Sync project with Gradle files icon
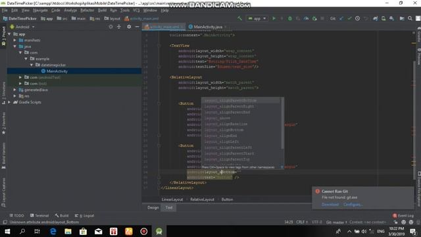The width and height of the screenshot is (421, 237). 376,18
